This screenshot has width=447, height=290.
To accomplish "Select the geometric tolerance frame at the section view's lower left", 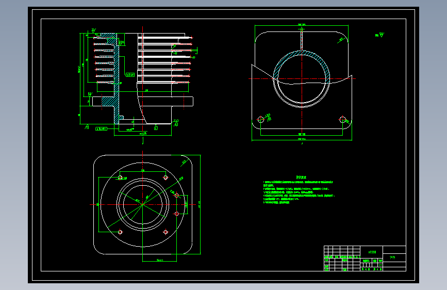I will [x=101, y=128].
